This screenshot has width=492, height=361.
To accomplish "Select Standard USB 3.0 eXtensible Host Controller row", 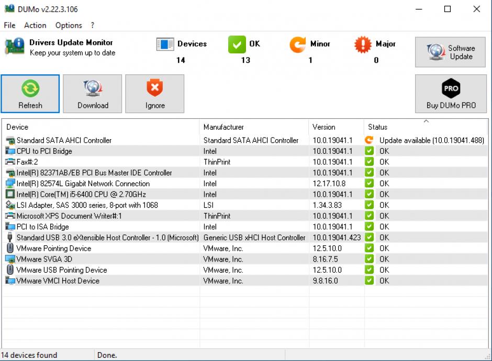I will (x=245, y=238).
